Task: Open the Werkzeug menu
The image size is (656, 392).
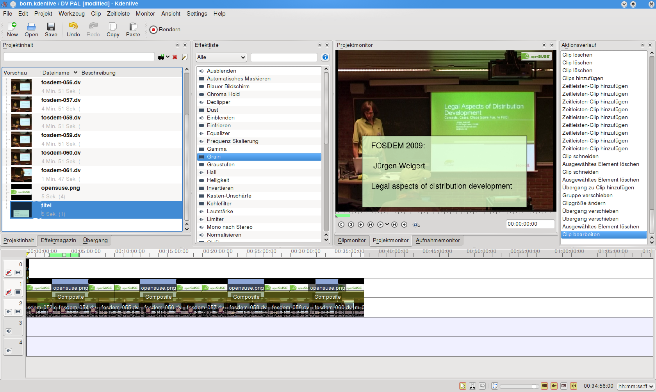Action: coord(71,14)
